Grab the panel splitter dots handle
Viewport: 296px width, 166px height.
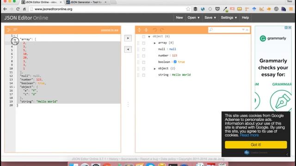(x=128, y=105)
